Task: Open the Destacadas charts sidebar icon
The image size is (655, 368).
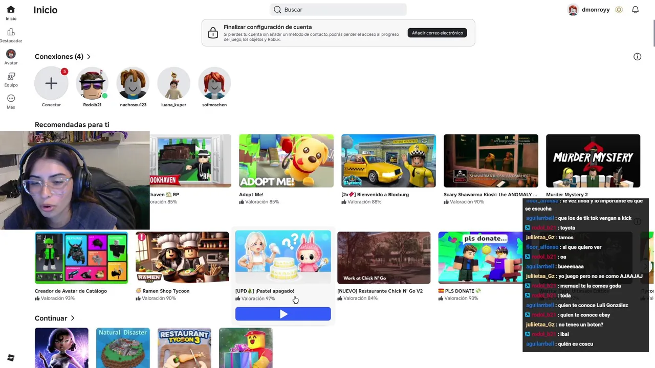Action: pos(11,32)
